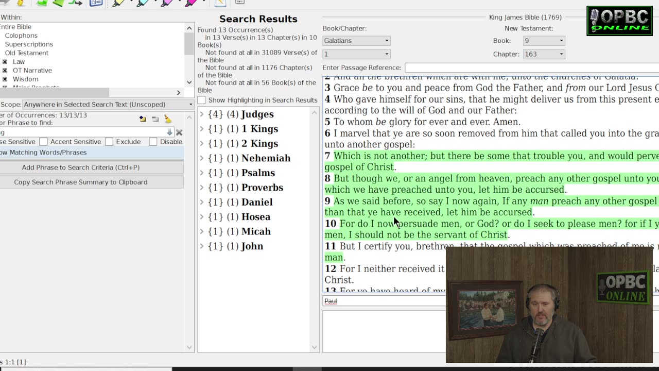Select the cyan highlighter tool

click(x=143, y=3)
